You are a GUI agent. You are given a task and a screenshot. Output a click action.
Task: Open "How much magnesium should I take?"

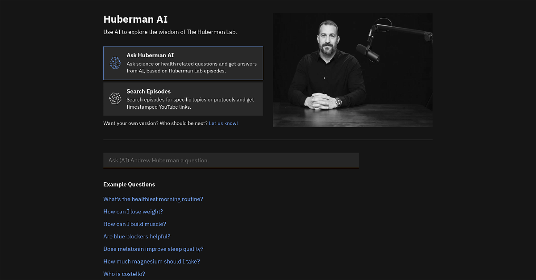point(151,262)
